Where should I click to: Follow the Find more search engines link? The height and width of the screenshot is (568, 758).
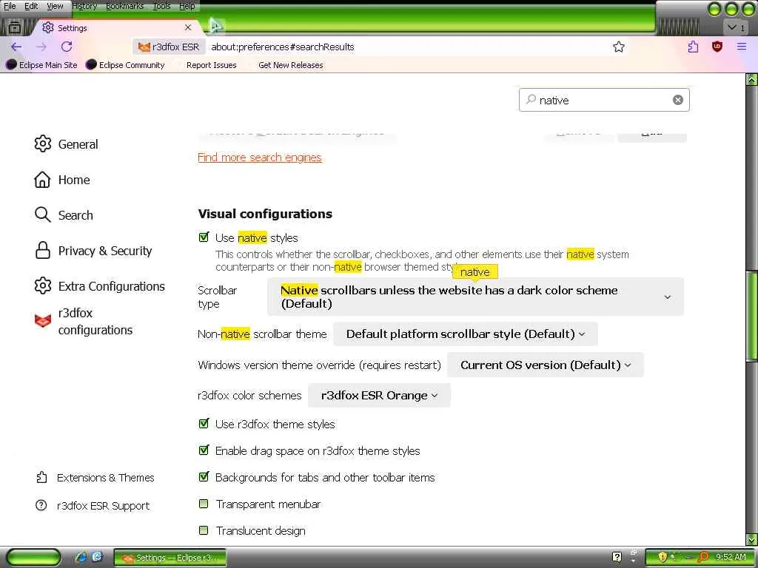click(260, 158)
